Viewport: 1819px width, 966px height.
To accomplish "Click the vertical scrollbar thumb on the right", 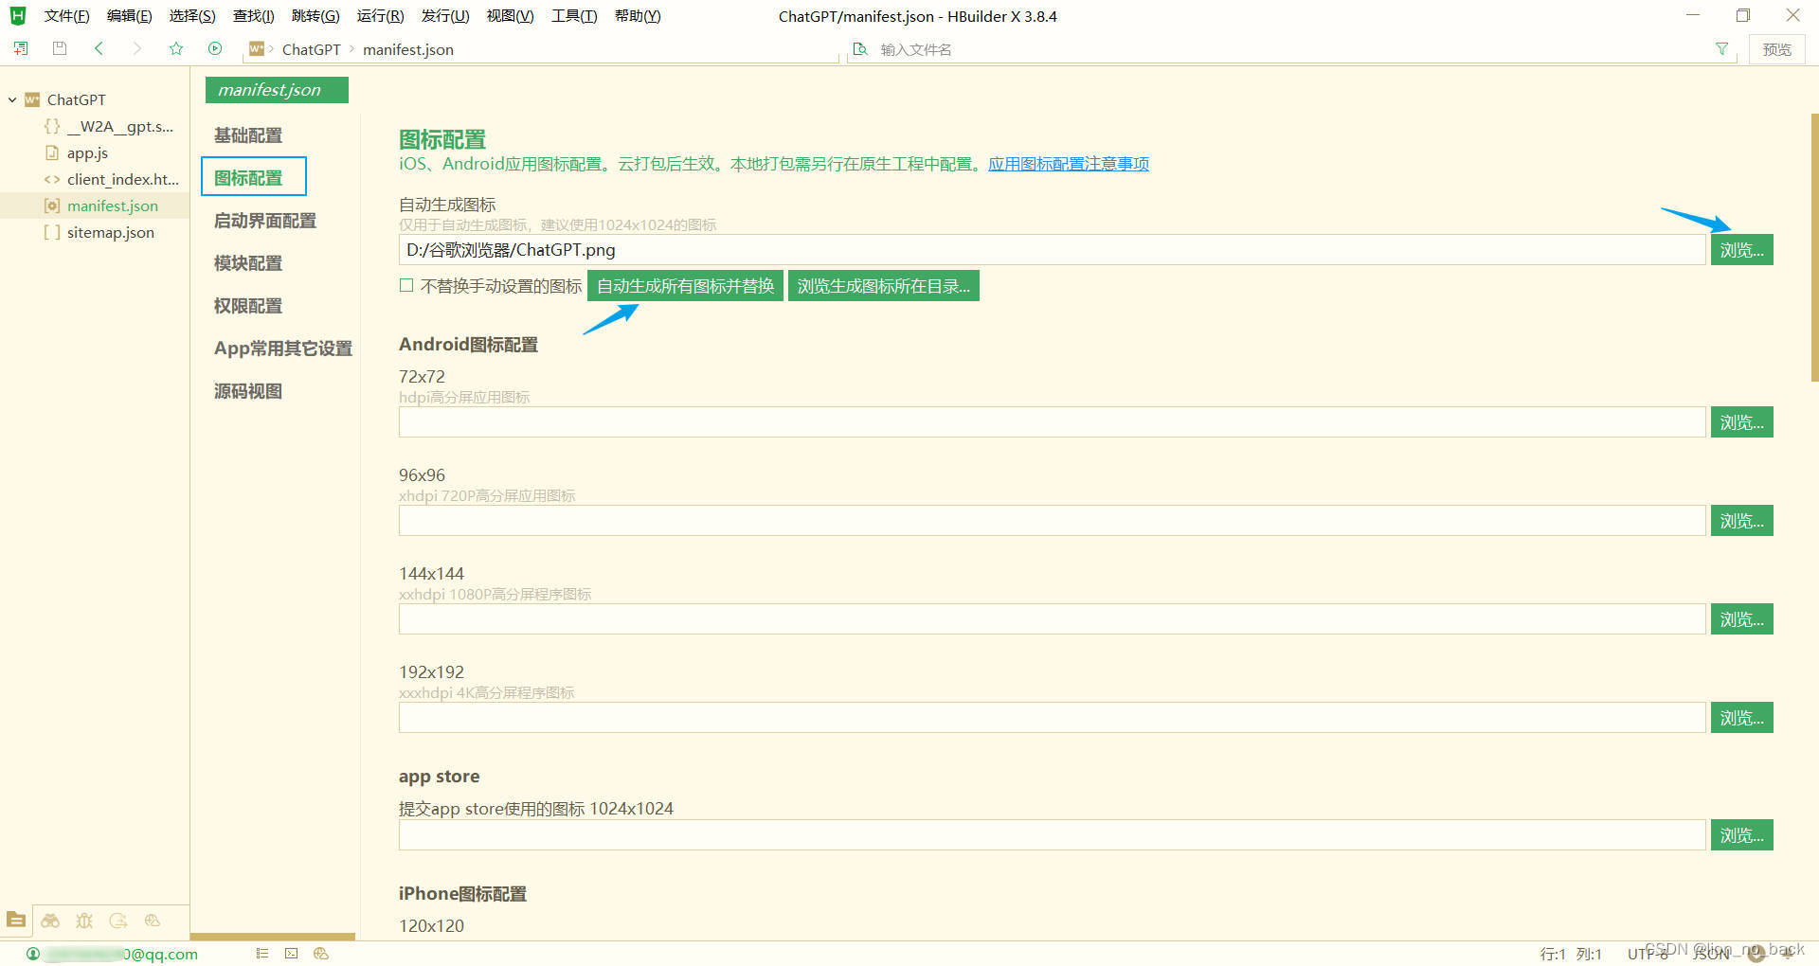I will tap(1814, 246).
